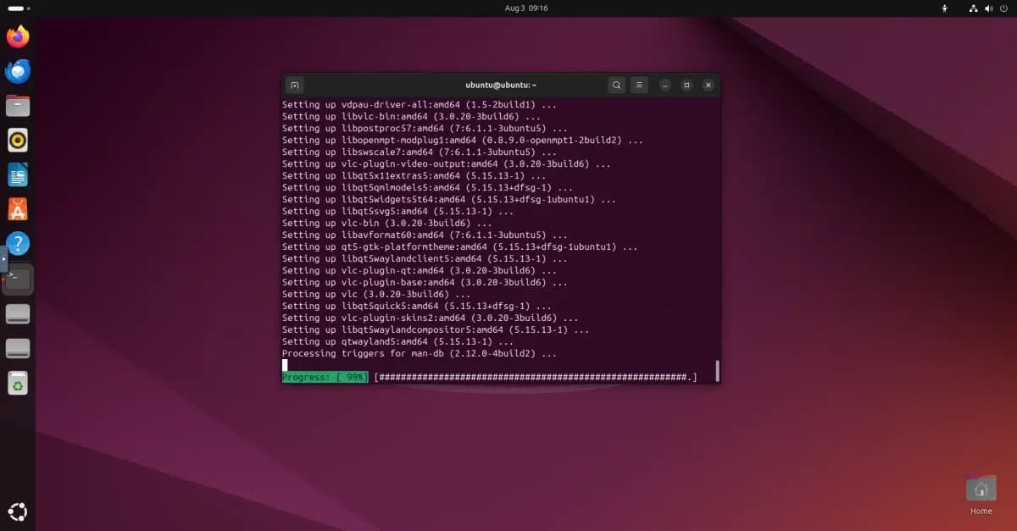Click the 'Setting up libqt5quick5:amd64' line
Screen dimensions: 1017x531
(x=417, y=306)
